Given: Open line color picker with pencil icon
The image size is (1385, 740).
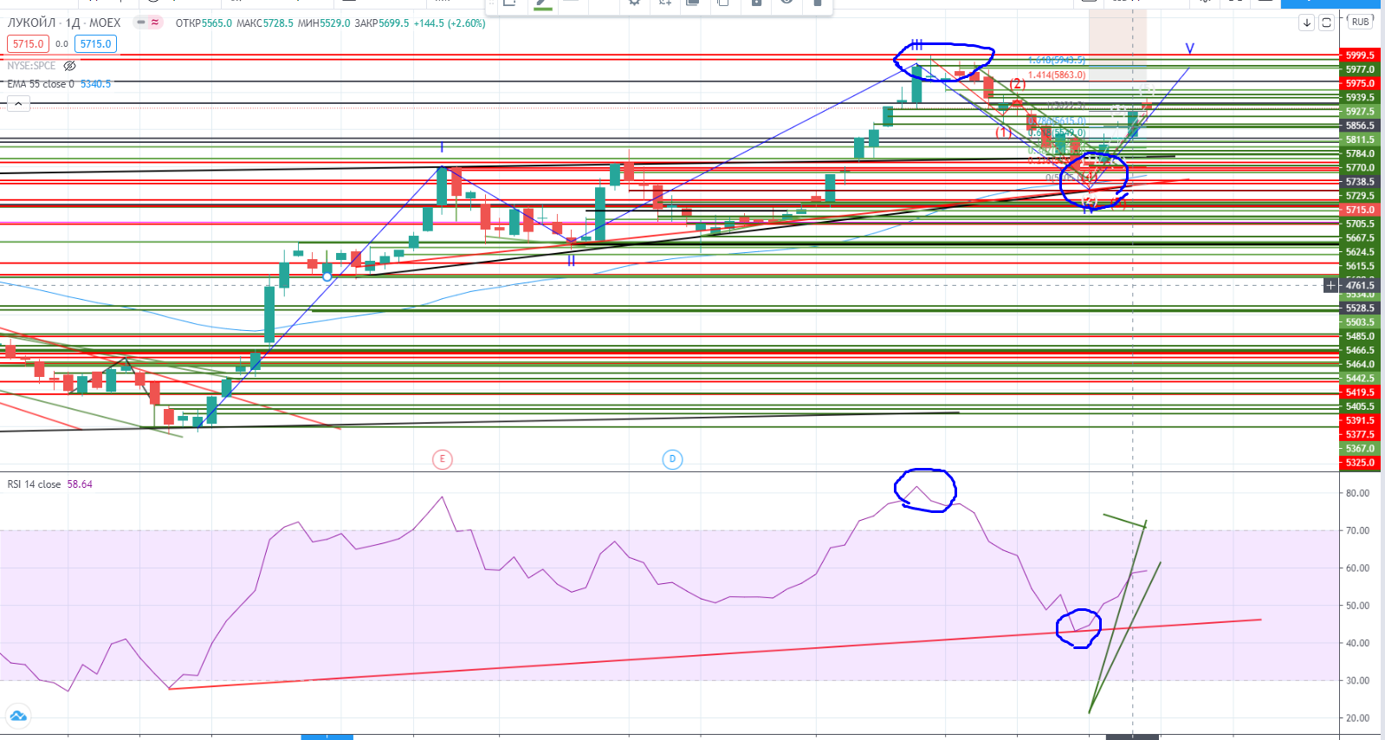Looking at the screenshot, I should tap(543, 3).
